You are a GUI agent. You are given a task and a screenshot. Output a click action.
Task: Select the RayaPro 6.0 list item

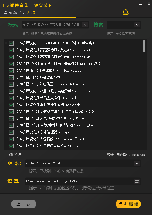click(x=55, y=111)
